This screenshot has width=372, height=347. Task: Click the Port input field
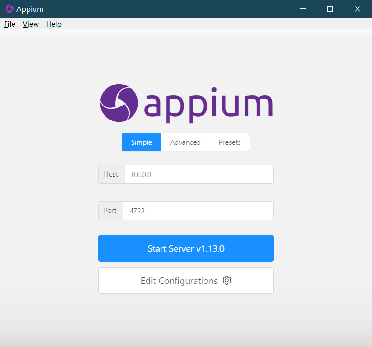click(198, 211)
